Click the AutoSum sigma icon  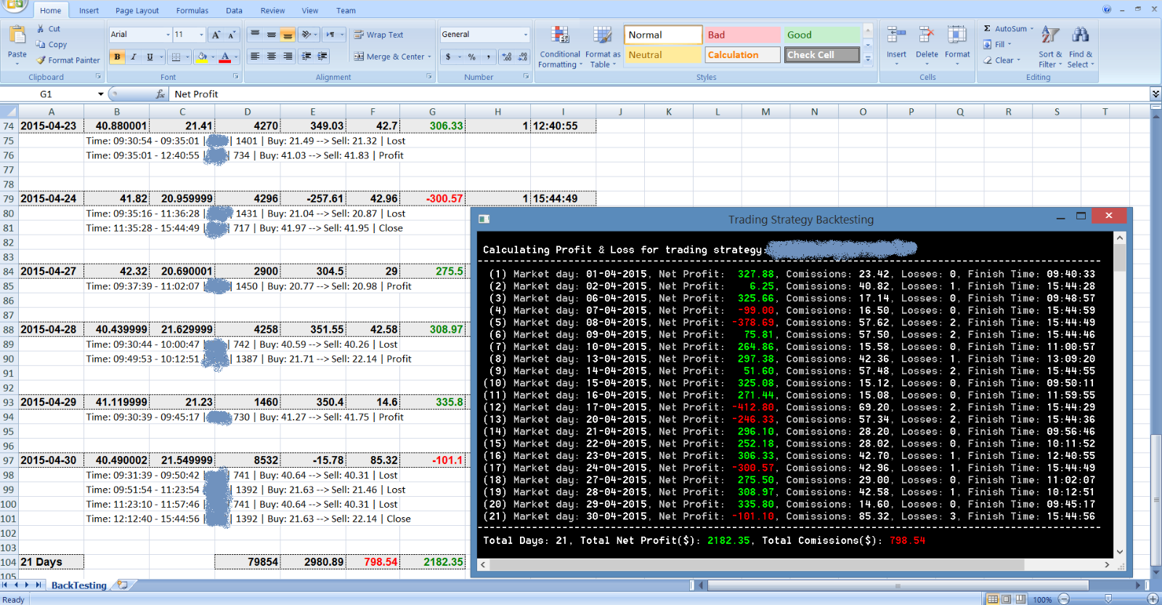pyautogui.click(x=987, y=29)
